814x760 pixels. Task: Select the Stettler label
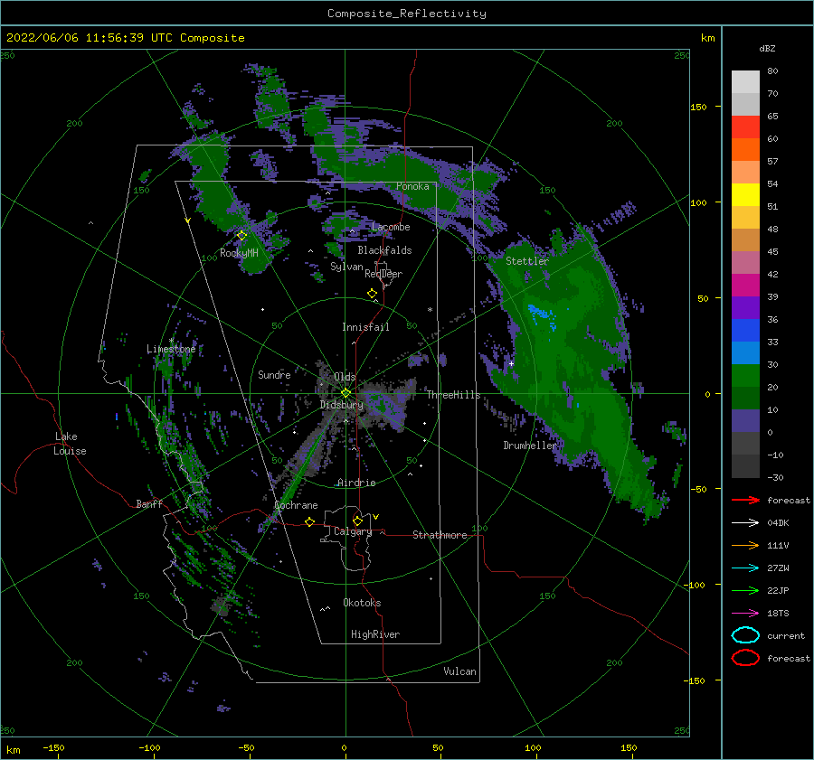pyautogui.click(x=527, y=261)
